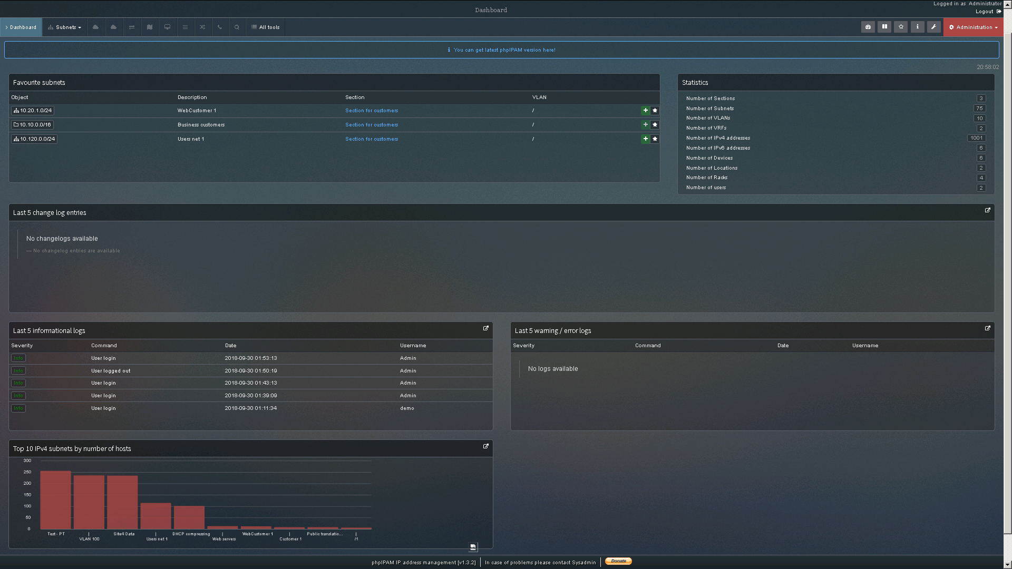Click the VLAN 100 bar in chart
This screenshot has width=1012, height=569.
point(89,502)
